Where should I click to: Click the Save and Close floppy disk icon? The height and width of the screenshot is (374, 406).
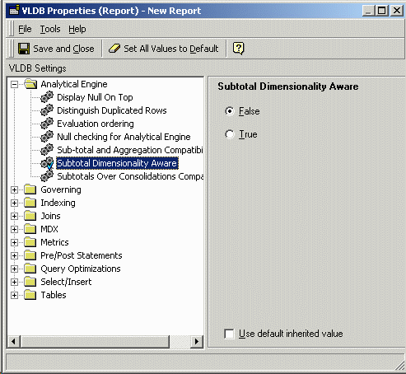click(x=24, y=49)
